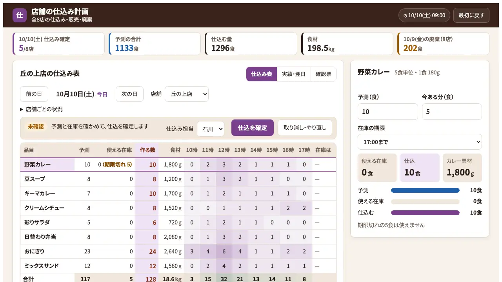Go to the previous day with 前の日

pyautogui.click(x=34, y=94)
